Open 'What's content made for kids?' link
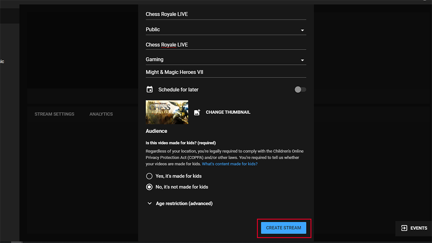The height and width of the screenshot is (243, 432). click(230, 164)
